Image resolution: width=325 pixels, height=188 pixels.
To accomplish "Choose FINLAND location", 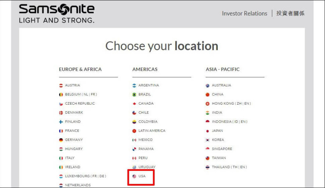I will tap(73, 122).
